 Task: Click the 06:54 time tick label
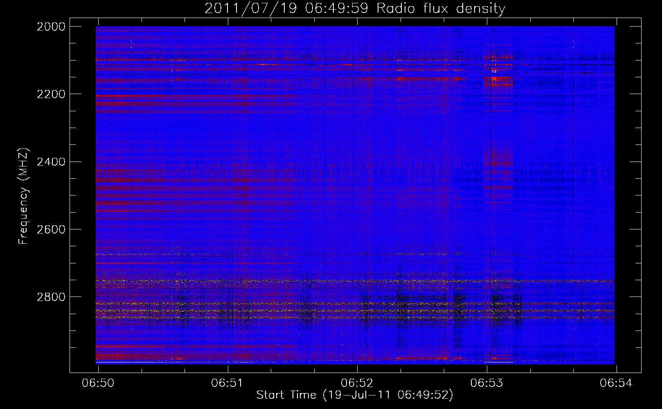[x=616, y=383]
